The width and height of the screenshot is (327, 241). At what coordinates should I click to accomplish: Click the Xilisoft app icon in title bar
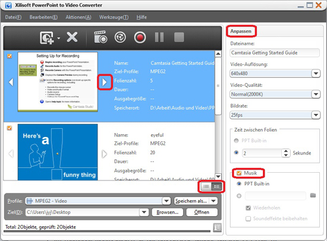click(x=8, y=5)
